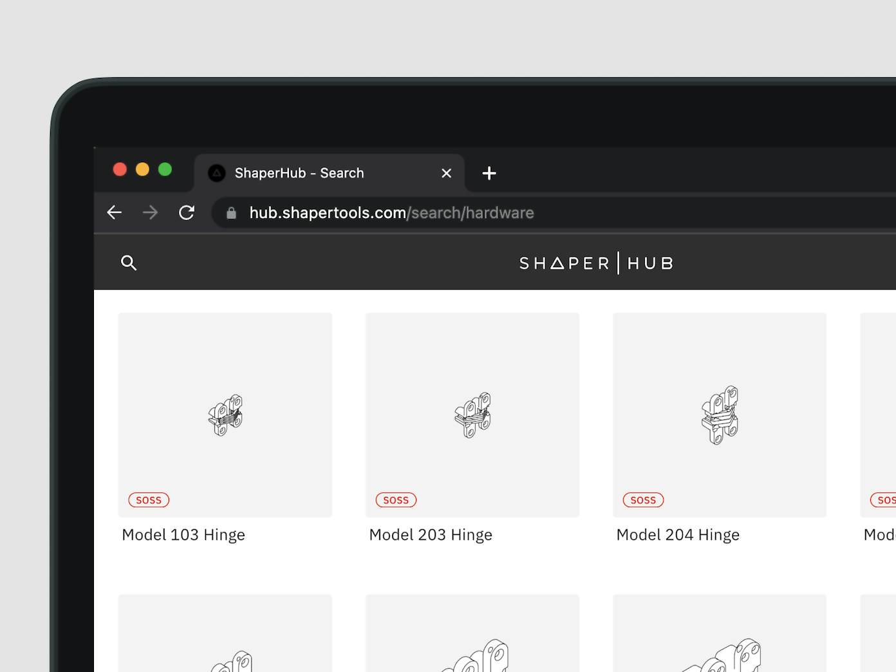
Task: Click the browser forward arrow
Action: 150,212
